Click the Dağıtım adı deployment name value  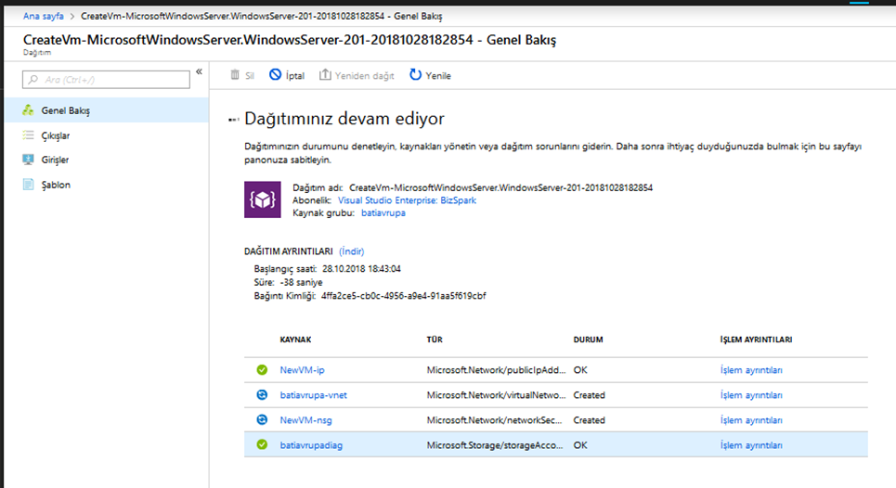pos(501,187)
